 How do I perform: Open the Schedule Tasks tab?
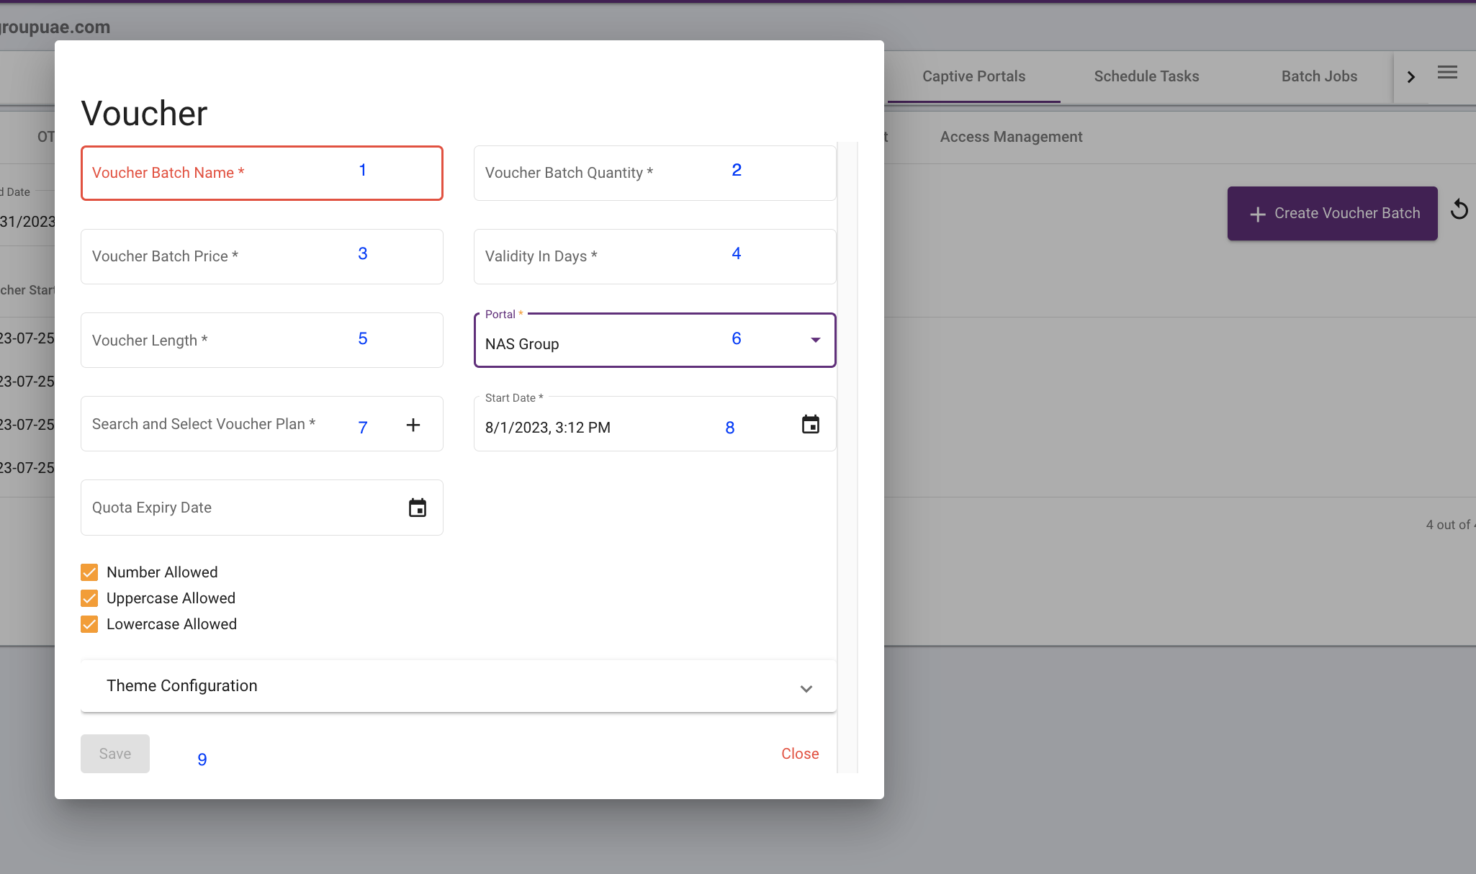(1146, 76)
